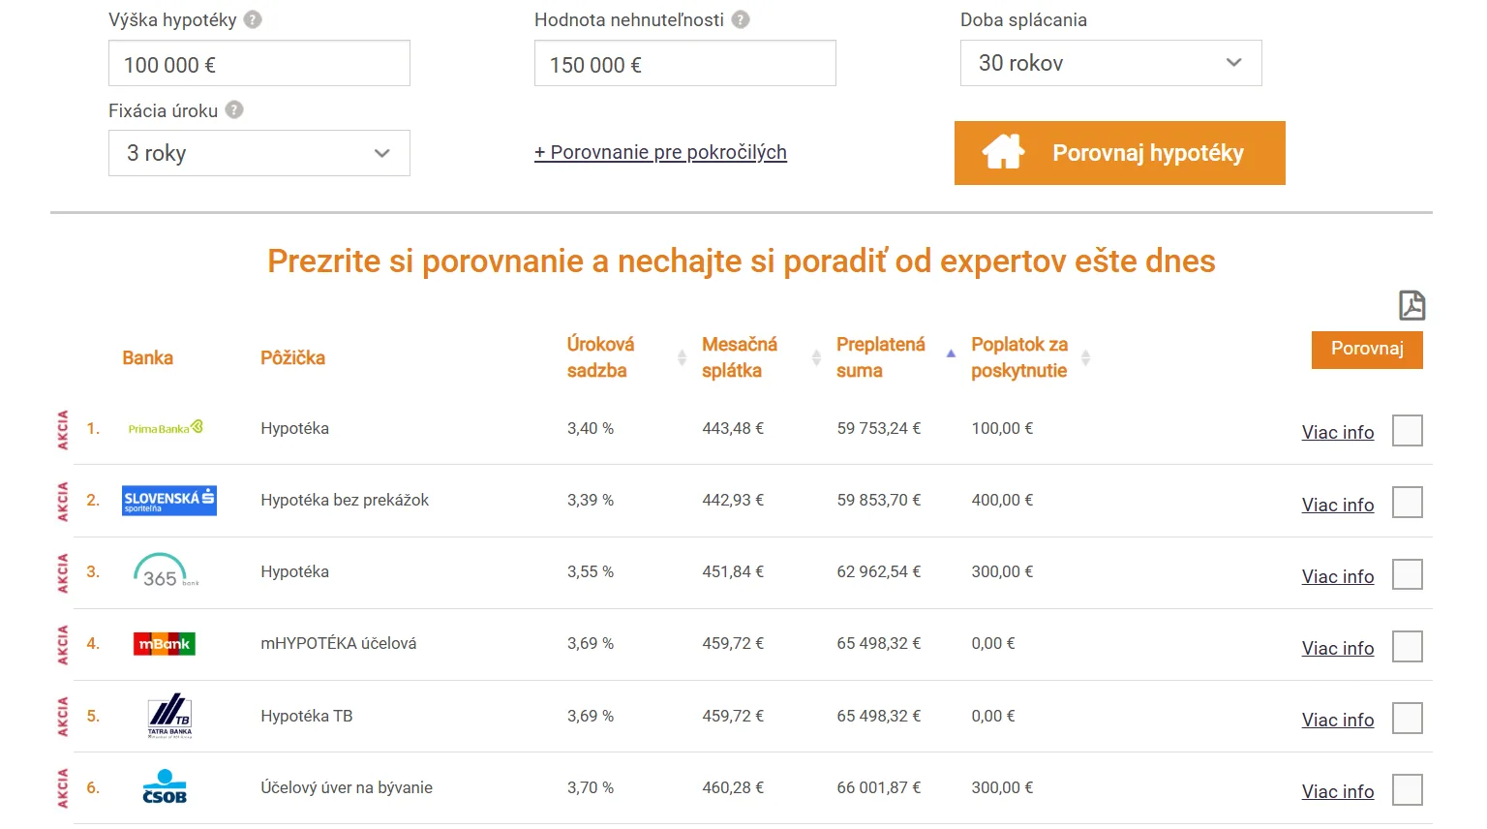Click the 460,28 € monthly payment
The width and height of the screenshot is (1487, 829).
(x=733, y=787)
